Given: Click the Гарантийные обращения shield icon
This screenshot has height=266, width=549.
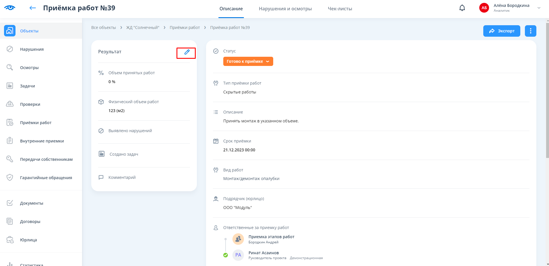Looking at the screenshot, I should coord(10,177).
